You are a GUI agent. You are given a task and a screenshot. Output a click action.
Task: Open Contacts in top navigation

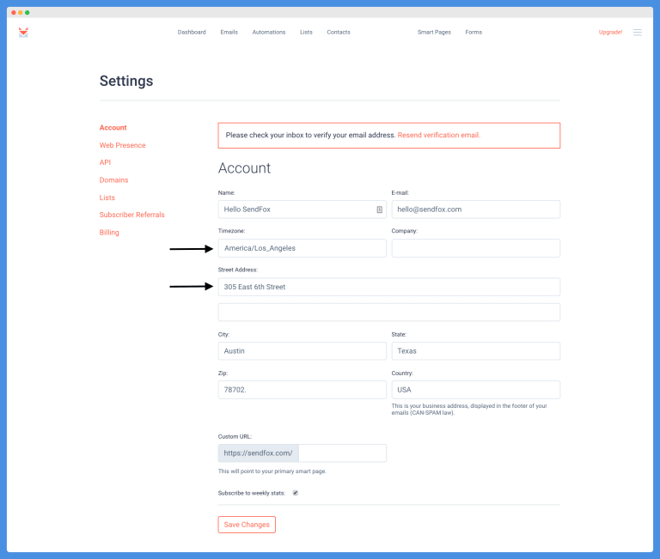339,32
